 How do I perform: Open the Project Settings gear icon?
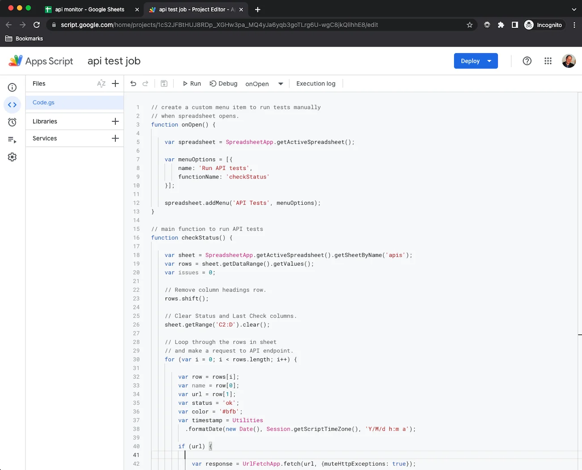point(12,157)
